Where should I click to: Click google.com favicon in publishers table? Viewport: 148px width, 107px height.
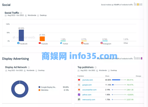point(79,85)
